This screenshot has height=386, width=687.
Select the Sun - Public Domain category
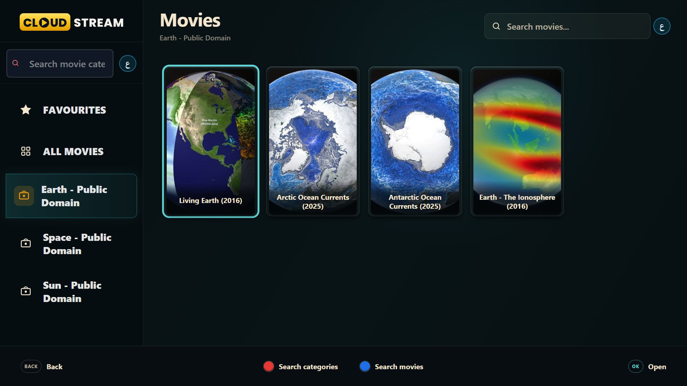(x=71, y=292)
